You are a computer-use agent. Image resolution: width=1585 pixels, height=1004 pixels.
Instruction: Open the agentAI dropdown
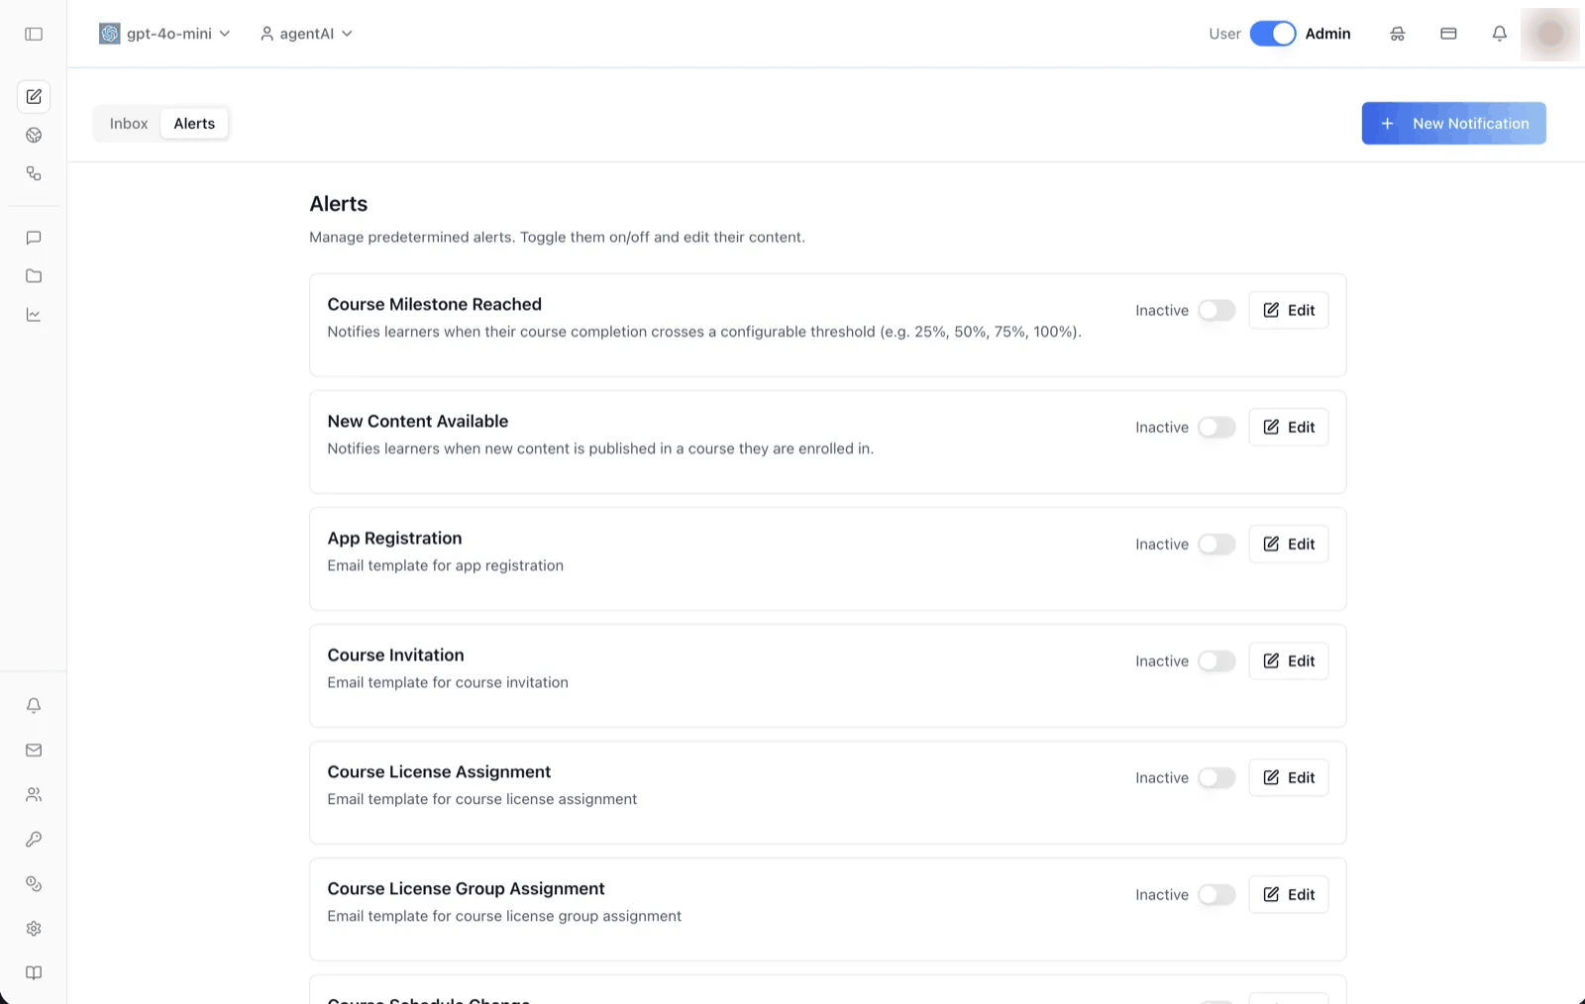[x=306, y=34]
